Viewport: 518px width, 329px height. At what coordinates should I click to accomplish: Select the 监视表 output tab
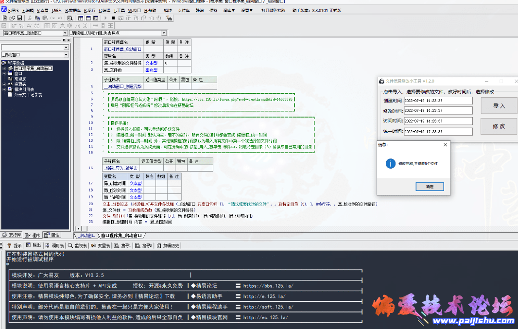[x=78, y=245]
